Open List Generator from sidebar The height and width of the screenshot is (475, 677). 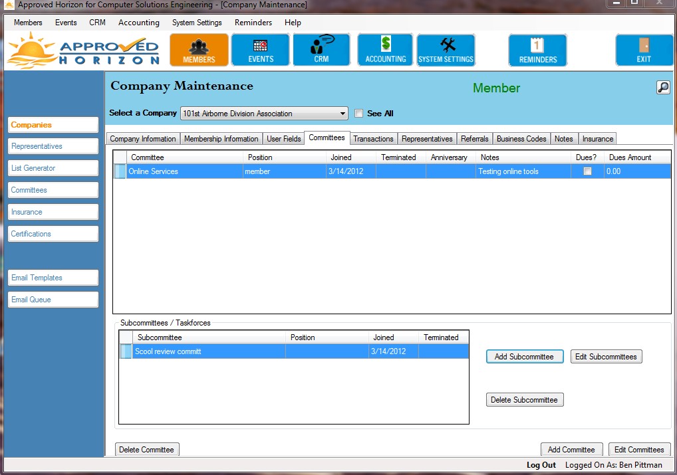click(x=53, y=168)
